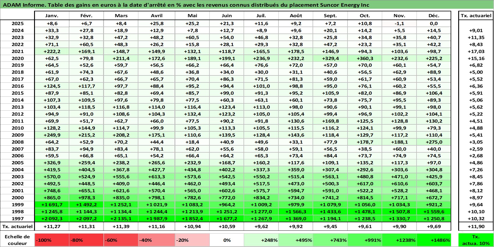Image resolution: width=494 pixels, height=247 pixels.
Task: Select the 2025 year row label
Action: pos(17,24)
